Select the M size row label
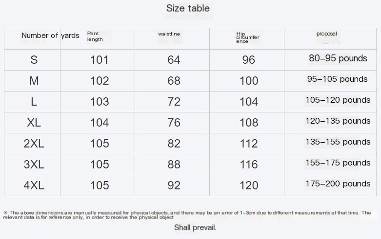The height and width of the screenshot is (239, 381). coord(34,81)
